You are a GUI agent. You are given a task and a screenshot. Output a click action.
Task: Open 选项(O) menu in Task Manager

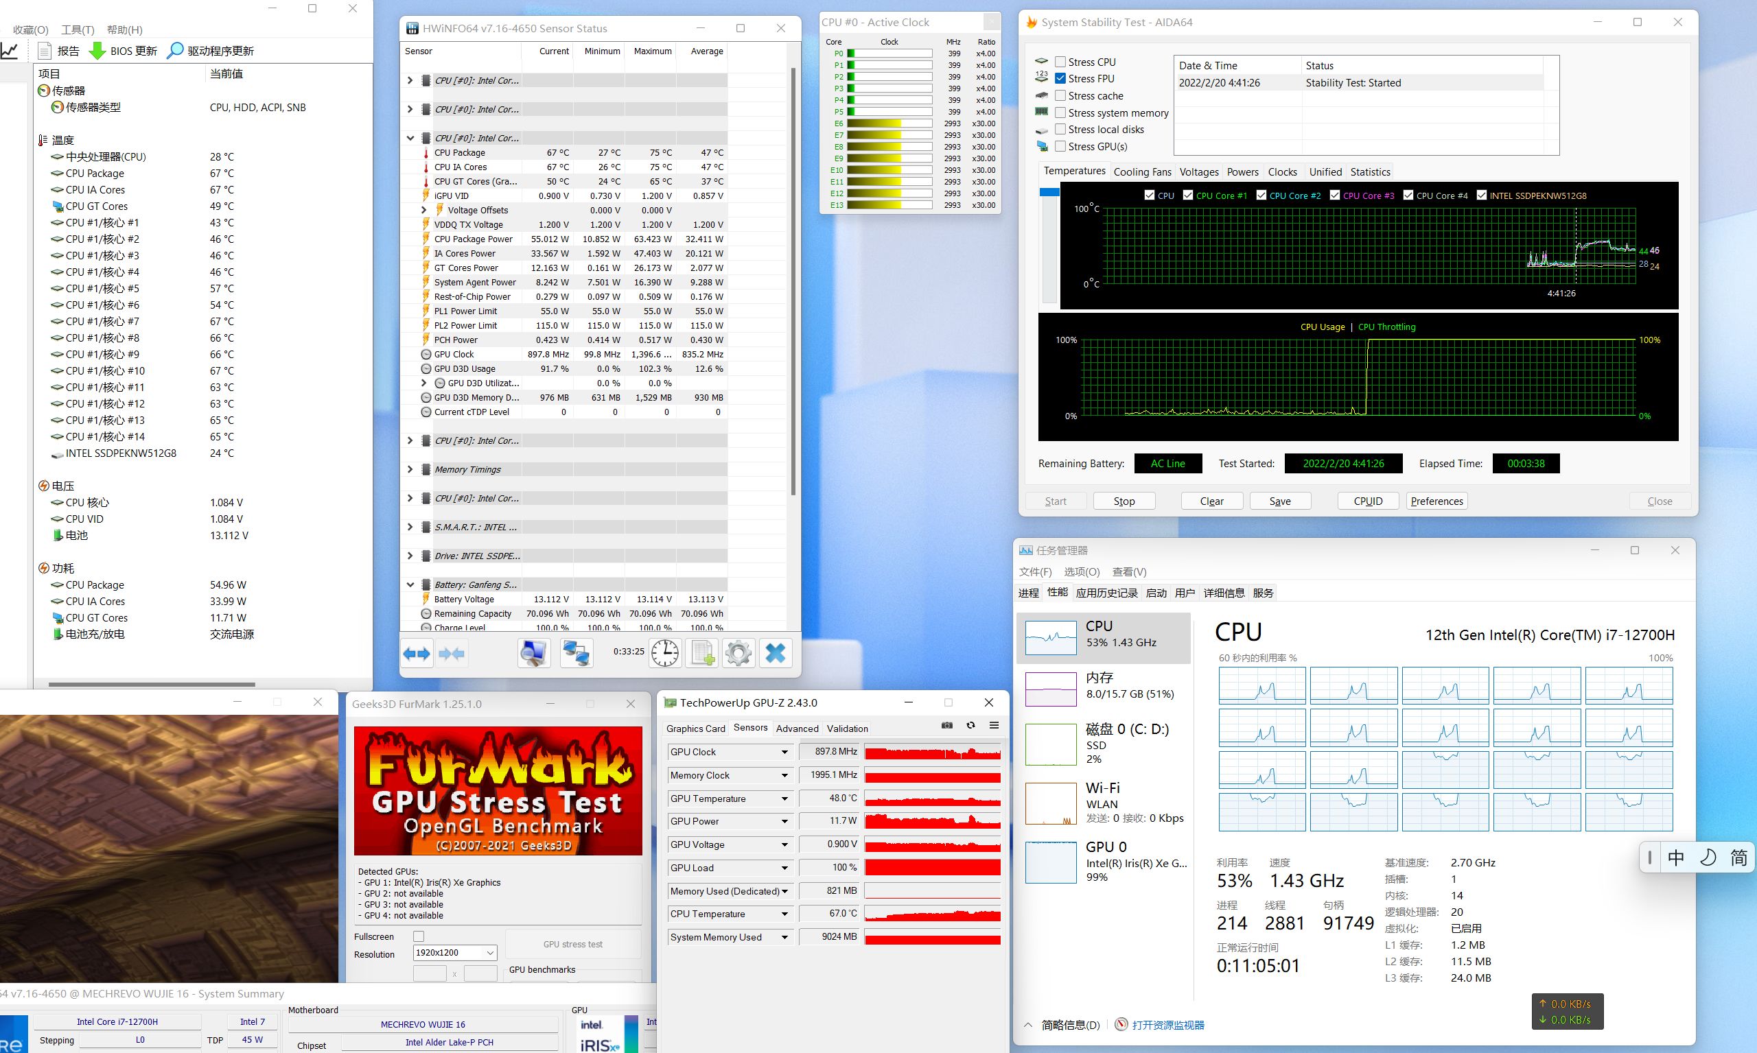click(1082, 571)
